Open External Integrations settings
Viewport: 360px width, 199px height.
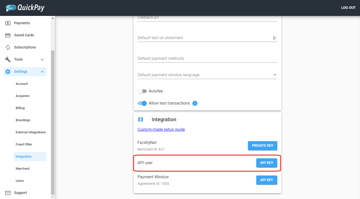point(30,132)
